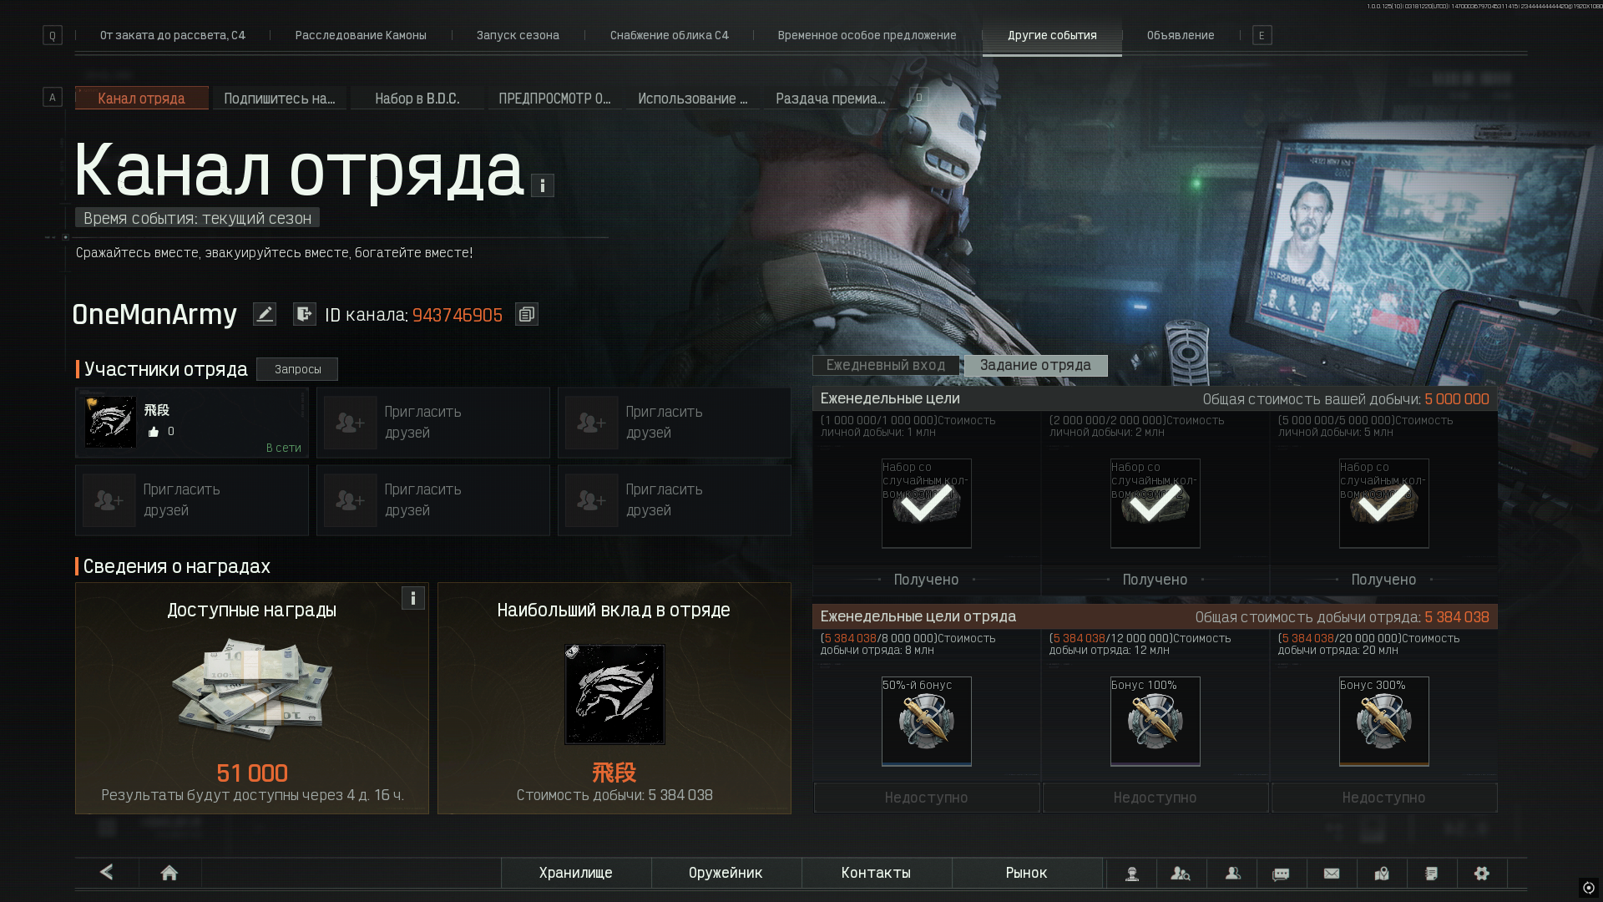Click the Запросы button
The image size is (1603, 902).
(x=297, y=369)
